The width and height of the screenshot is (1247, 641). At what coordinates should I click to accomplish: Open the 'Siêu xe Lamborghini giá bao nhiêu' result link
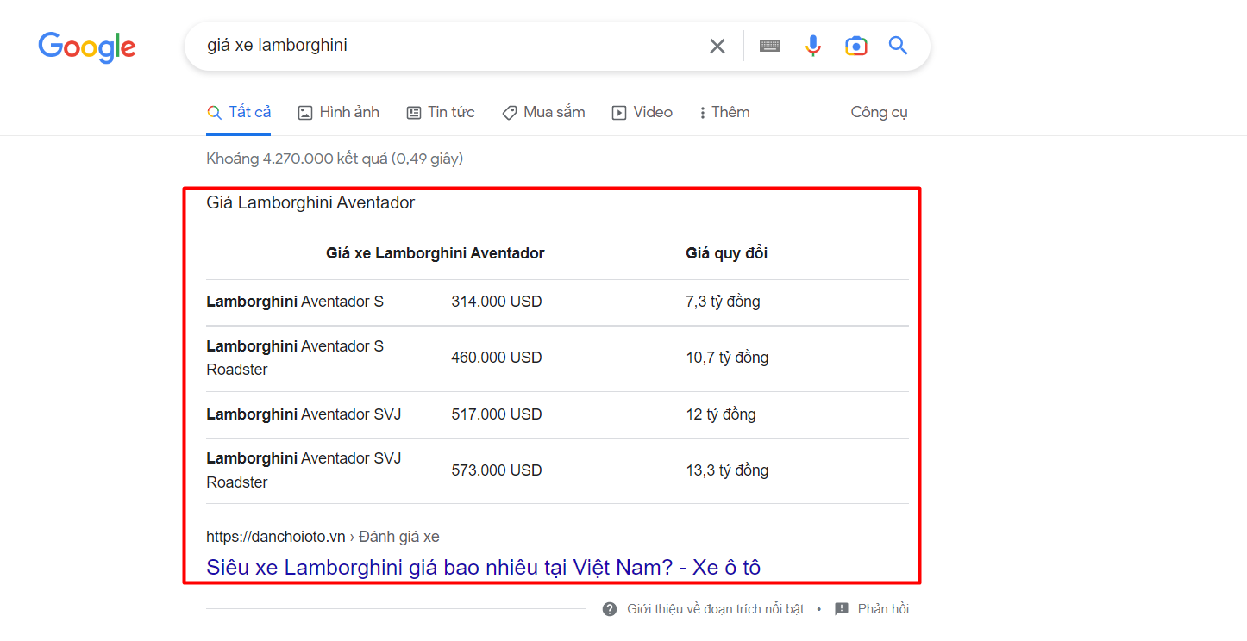pos(483,567)
